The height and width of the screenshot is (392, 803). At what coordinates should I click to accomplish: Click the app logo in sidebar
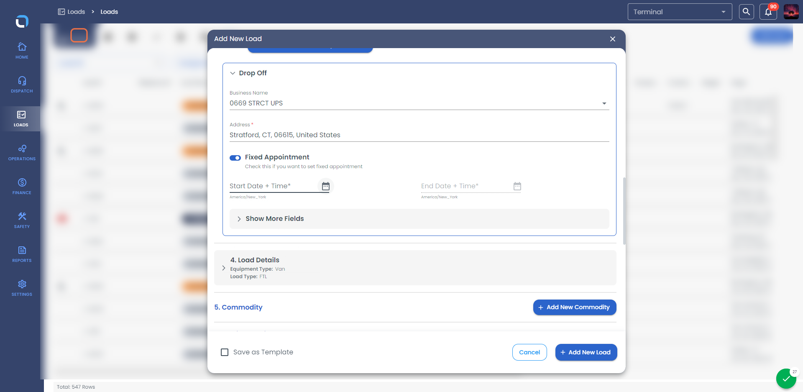point(22,21)
